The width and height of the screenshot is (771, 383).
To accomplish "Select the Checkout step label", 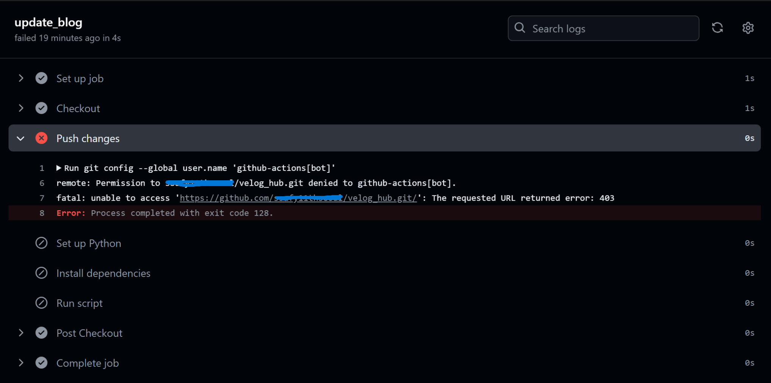I will click(78, 108).
